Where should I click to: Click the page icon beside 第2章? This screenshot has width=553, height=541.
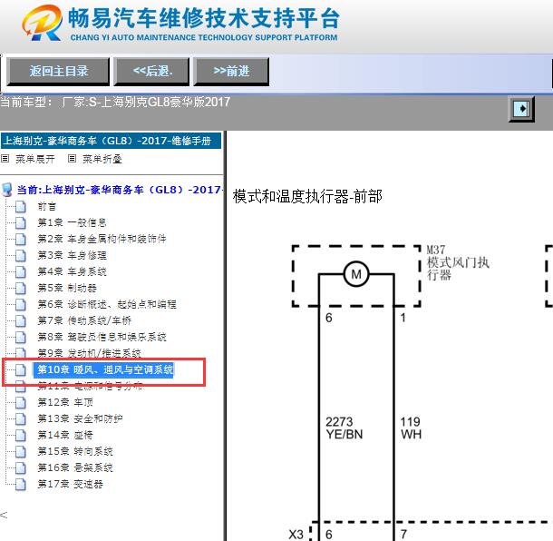21,239
